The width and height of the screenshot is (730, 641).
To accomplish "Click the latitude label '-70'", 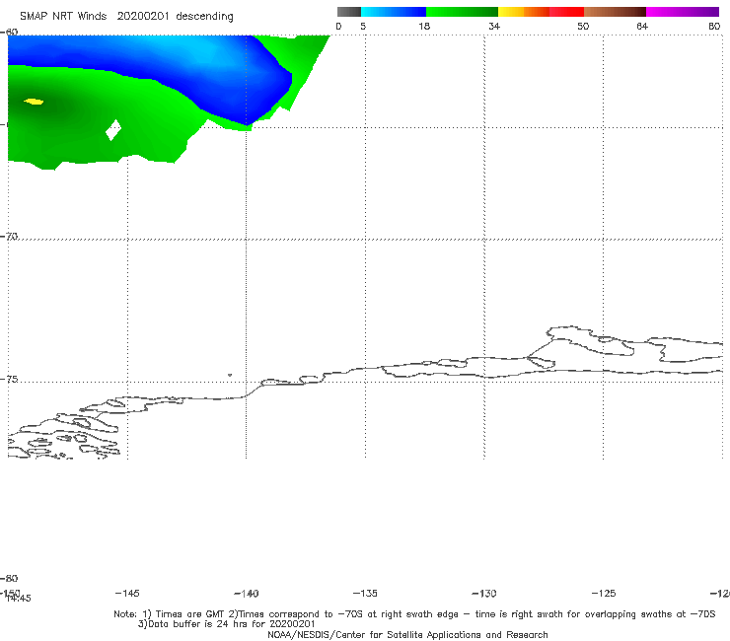I will coord(9,237).
